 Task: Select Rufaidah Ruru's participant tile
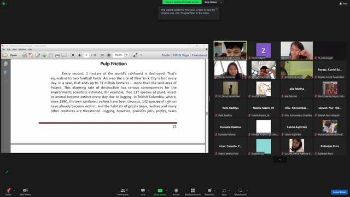click(330, 146)
